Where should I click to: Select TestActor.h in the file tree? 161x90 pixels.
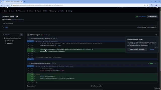tap(10, 43)
